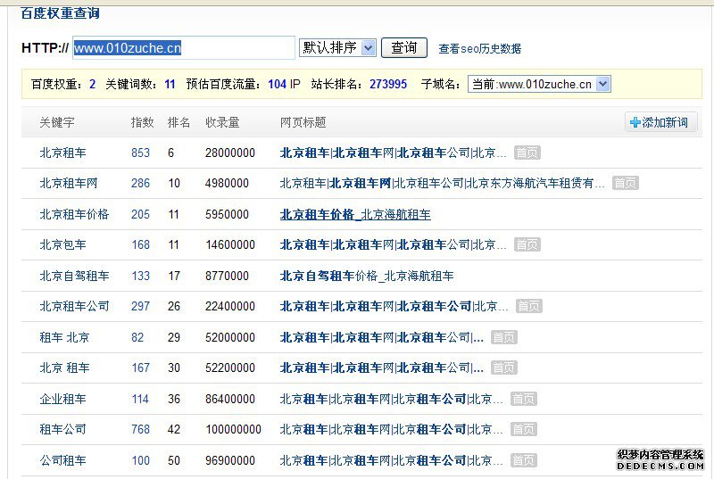Open keyword link 租车 北京
The image size is (714, 479).
64,337
